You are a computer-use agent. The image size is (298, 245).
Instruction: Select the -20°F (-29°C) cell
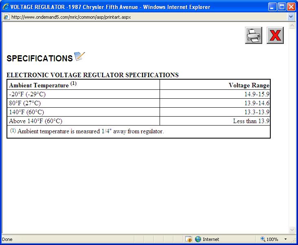[x=83, y=94]
